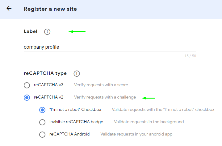Select the reCAPTCHA v3 radio button
The image size is (222, 146).
(27, 85)
